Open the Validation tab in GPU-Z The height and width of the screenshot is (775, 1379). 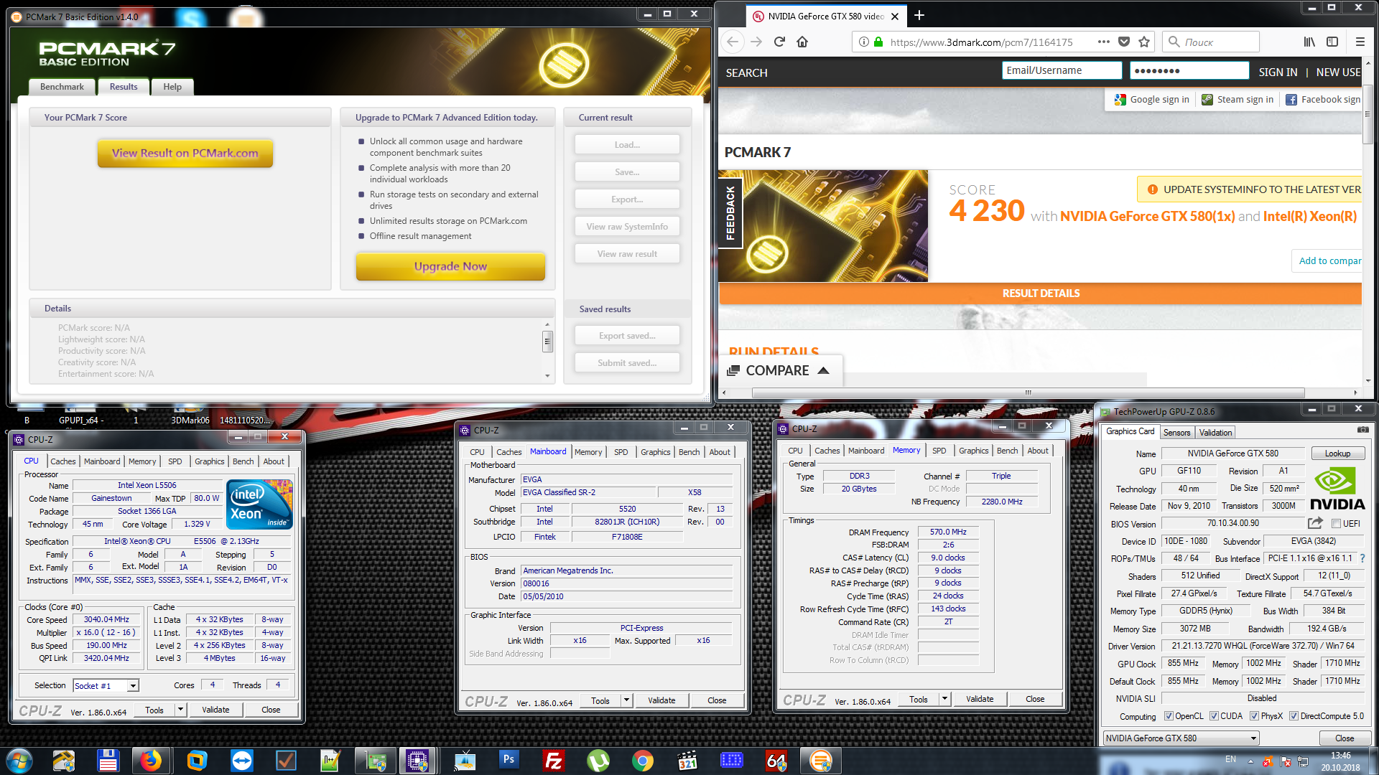[1215, 433]
